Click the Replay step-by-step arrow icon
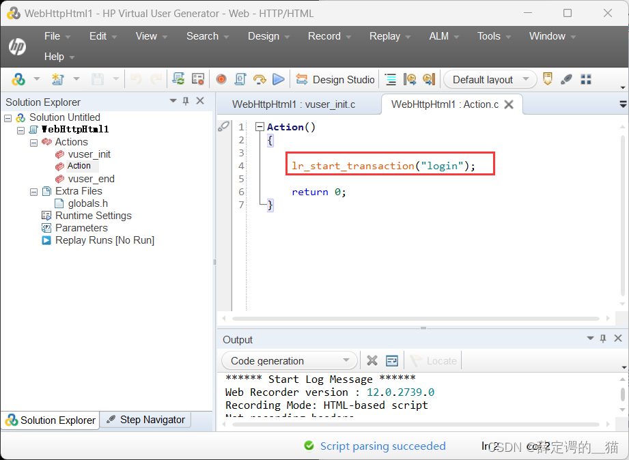Image resolution: width=629 pixels, height=460 pixels. click(260, 79)
